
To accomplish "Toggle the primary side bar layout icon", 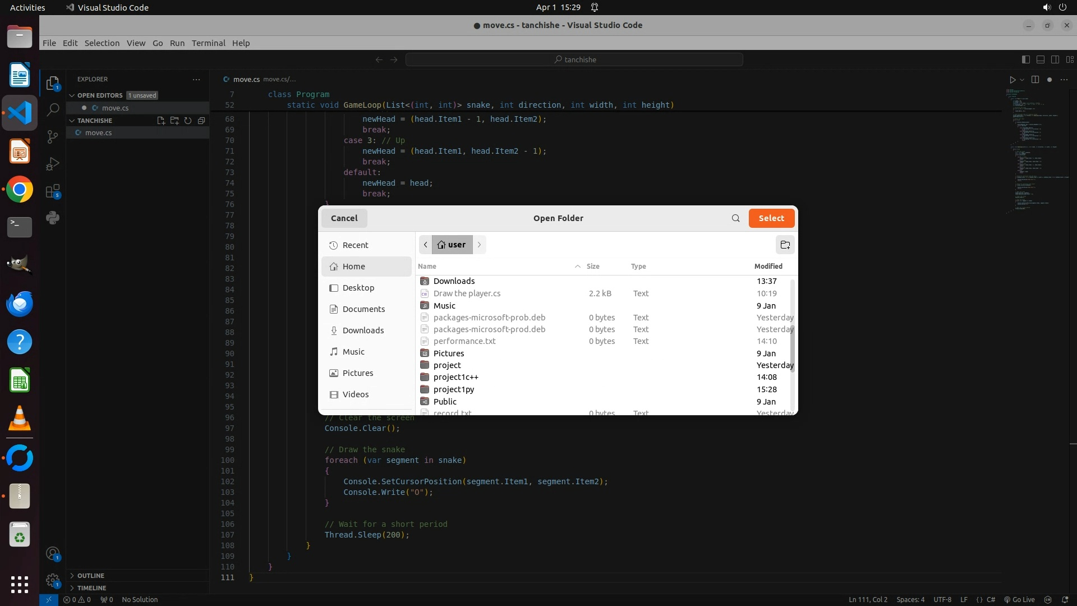I will click(x=1025, y=59).
